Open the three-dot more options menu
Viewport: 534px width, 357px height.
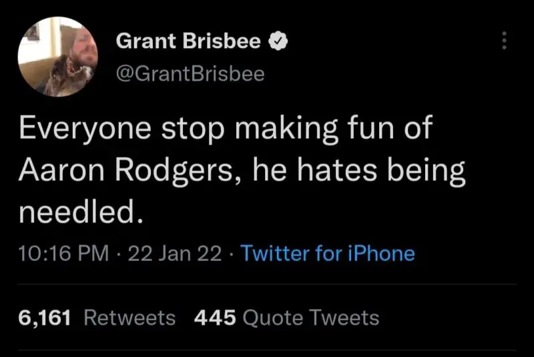click(x=504, y=41)
